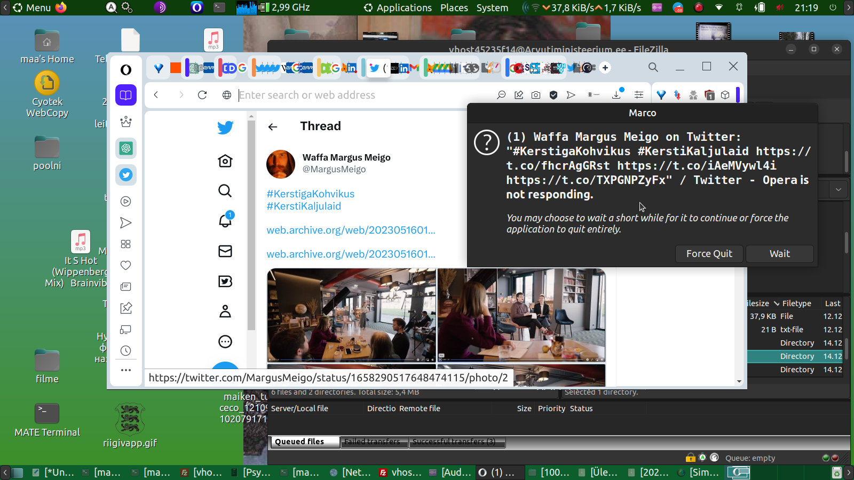Screen dimensions: 854x480
Task: Open My Flow in the Opera sidebar
Action: coord(126,223)
